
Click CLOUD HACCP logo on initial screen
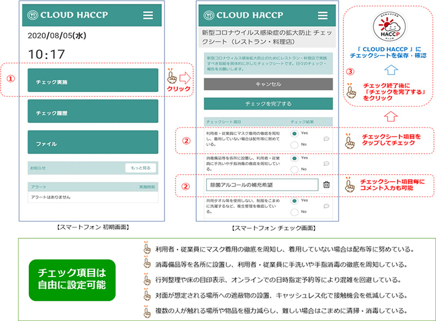click(x=68, y=15)
